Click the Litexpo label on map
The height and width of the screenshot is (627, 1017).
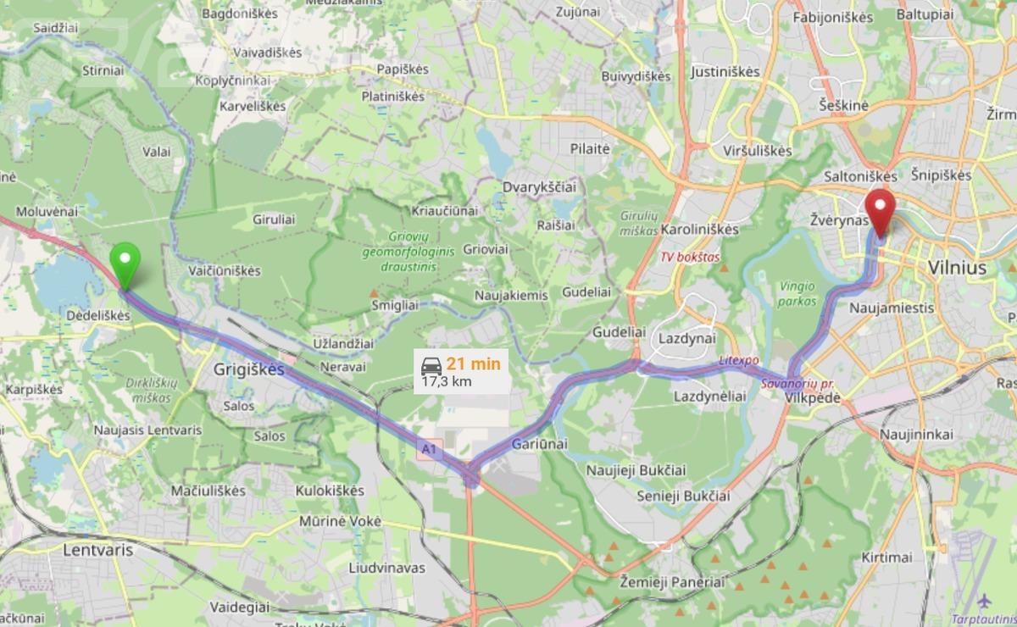tap(738, 361)
